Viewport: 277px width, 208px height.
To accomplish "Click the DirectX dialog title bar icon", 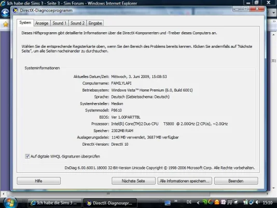I will coord(16,10).
